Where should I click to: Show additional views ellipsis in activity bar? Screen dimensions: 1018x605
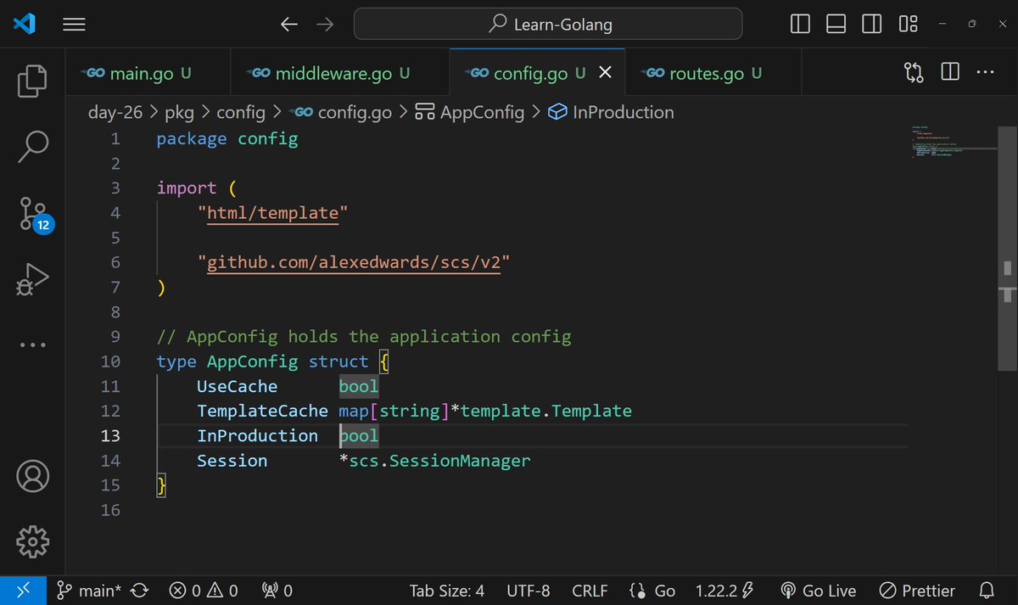32,345
